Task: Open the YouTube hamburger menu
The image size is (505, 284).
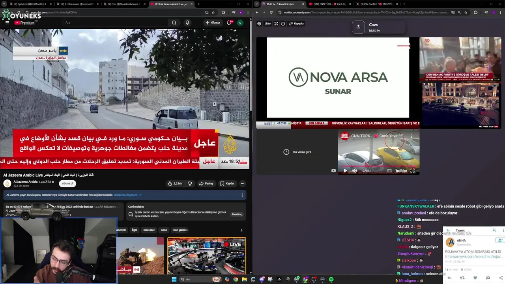Action: click(7, 22)
